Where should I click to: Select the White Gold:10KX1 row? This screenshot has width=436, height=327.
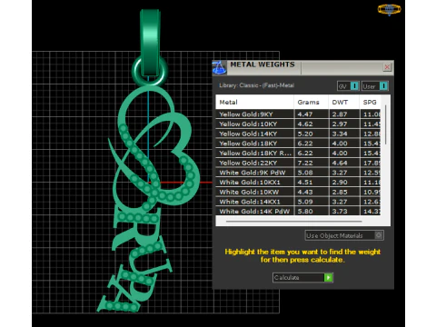click(x=298, y=182)
